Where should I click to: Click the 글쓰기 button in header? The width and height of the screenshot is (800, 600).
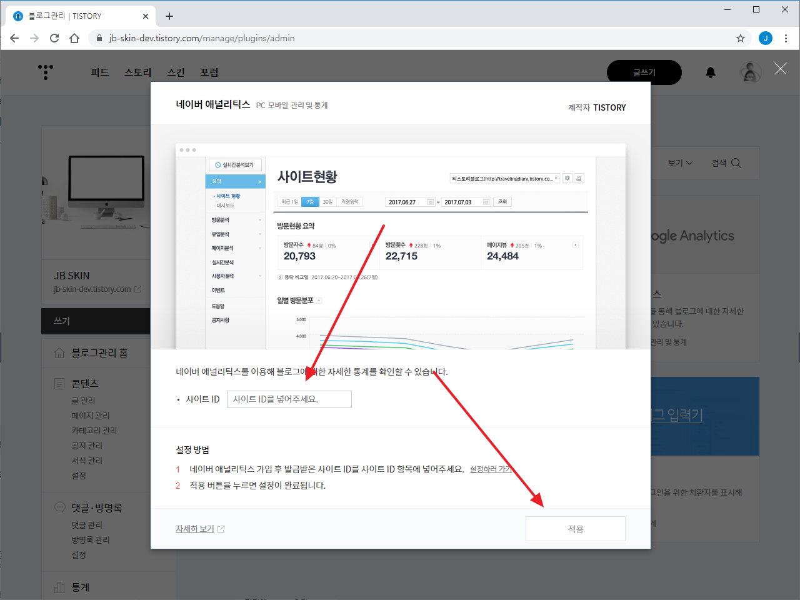point(644,72)
